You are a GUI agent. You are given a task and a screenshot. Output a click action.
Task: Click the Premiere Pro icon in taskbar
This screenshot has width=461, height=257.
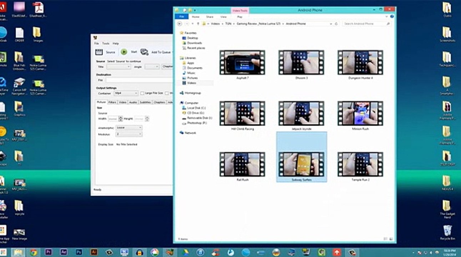49,252
